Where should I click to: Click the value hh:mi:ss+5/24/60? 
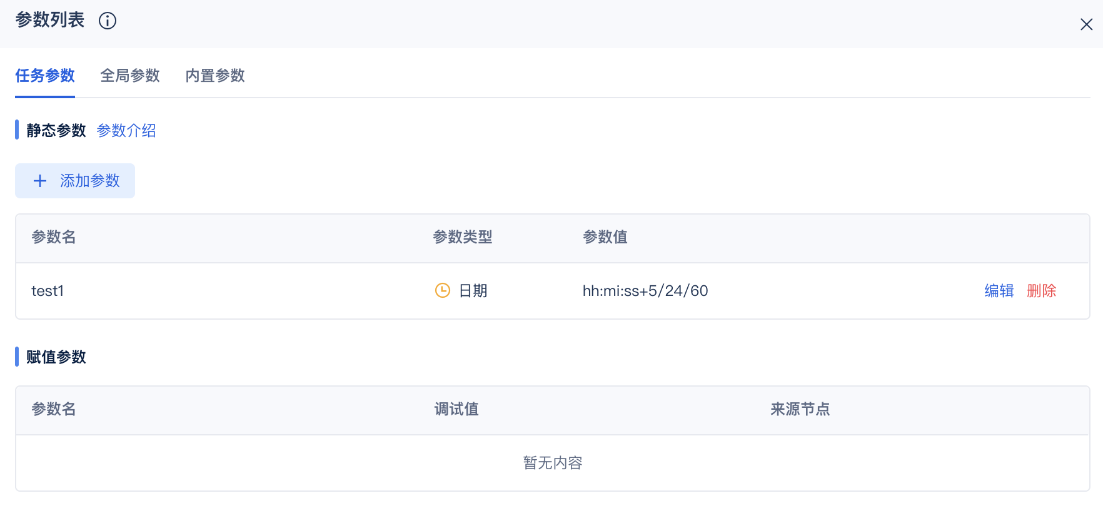click(645, 291)
